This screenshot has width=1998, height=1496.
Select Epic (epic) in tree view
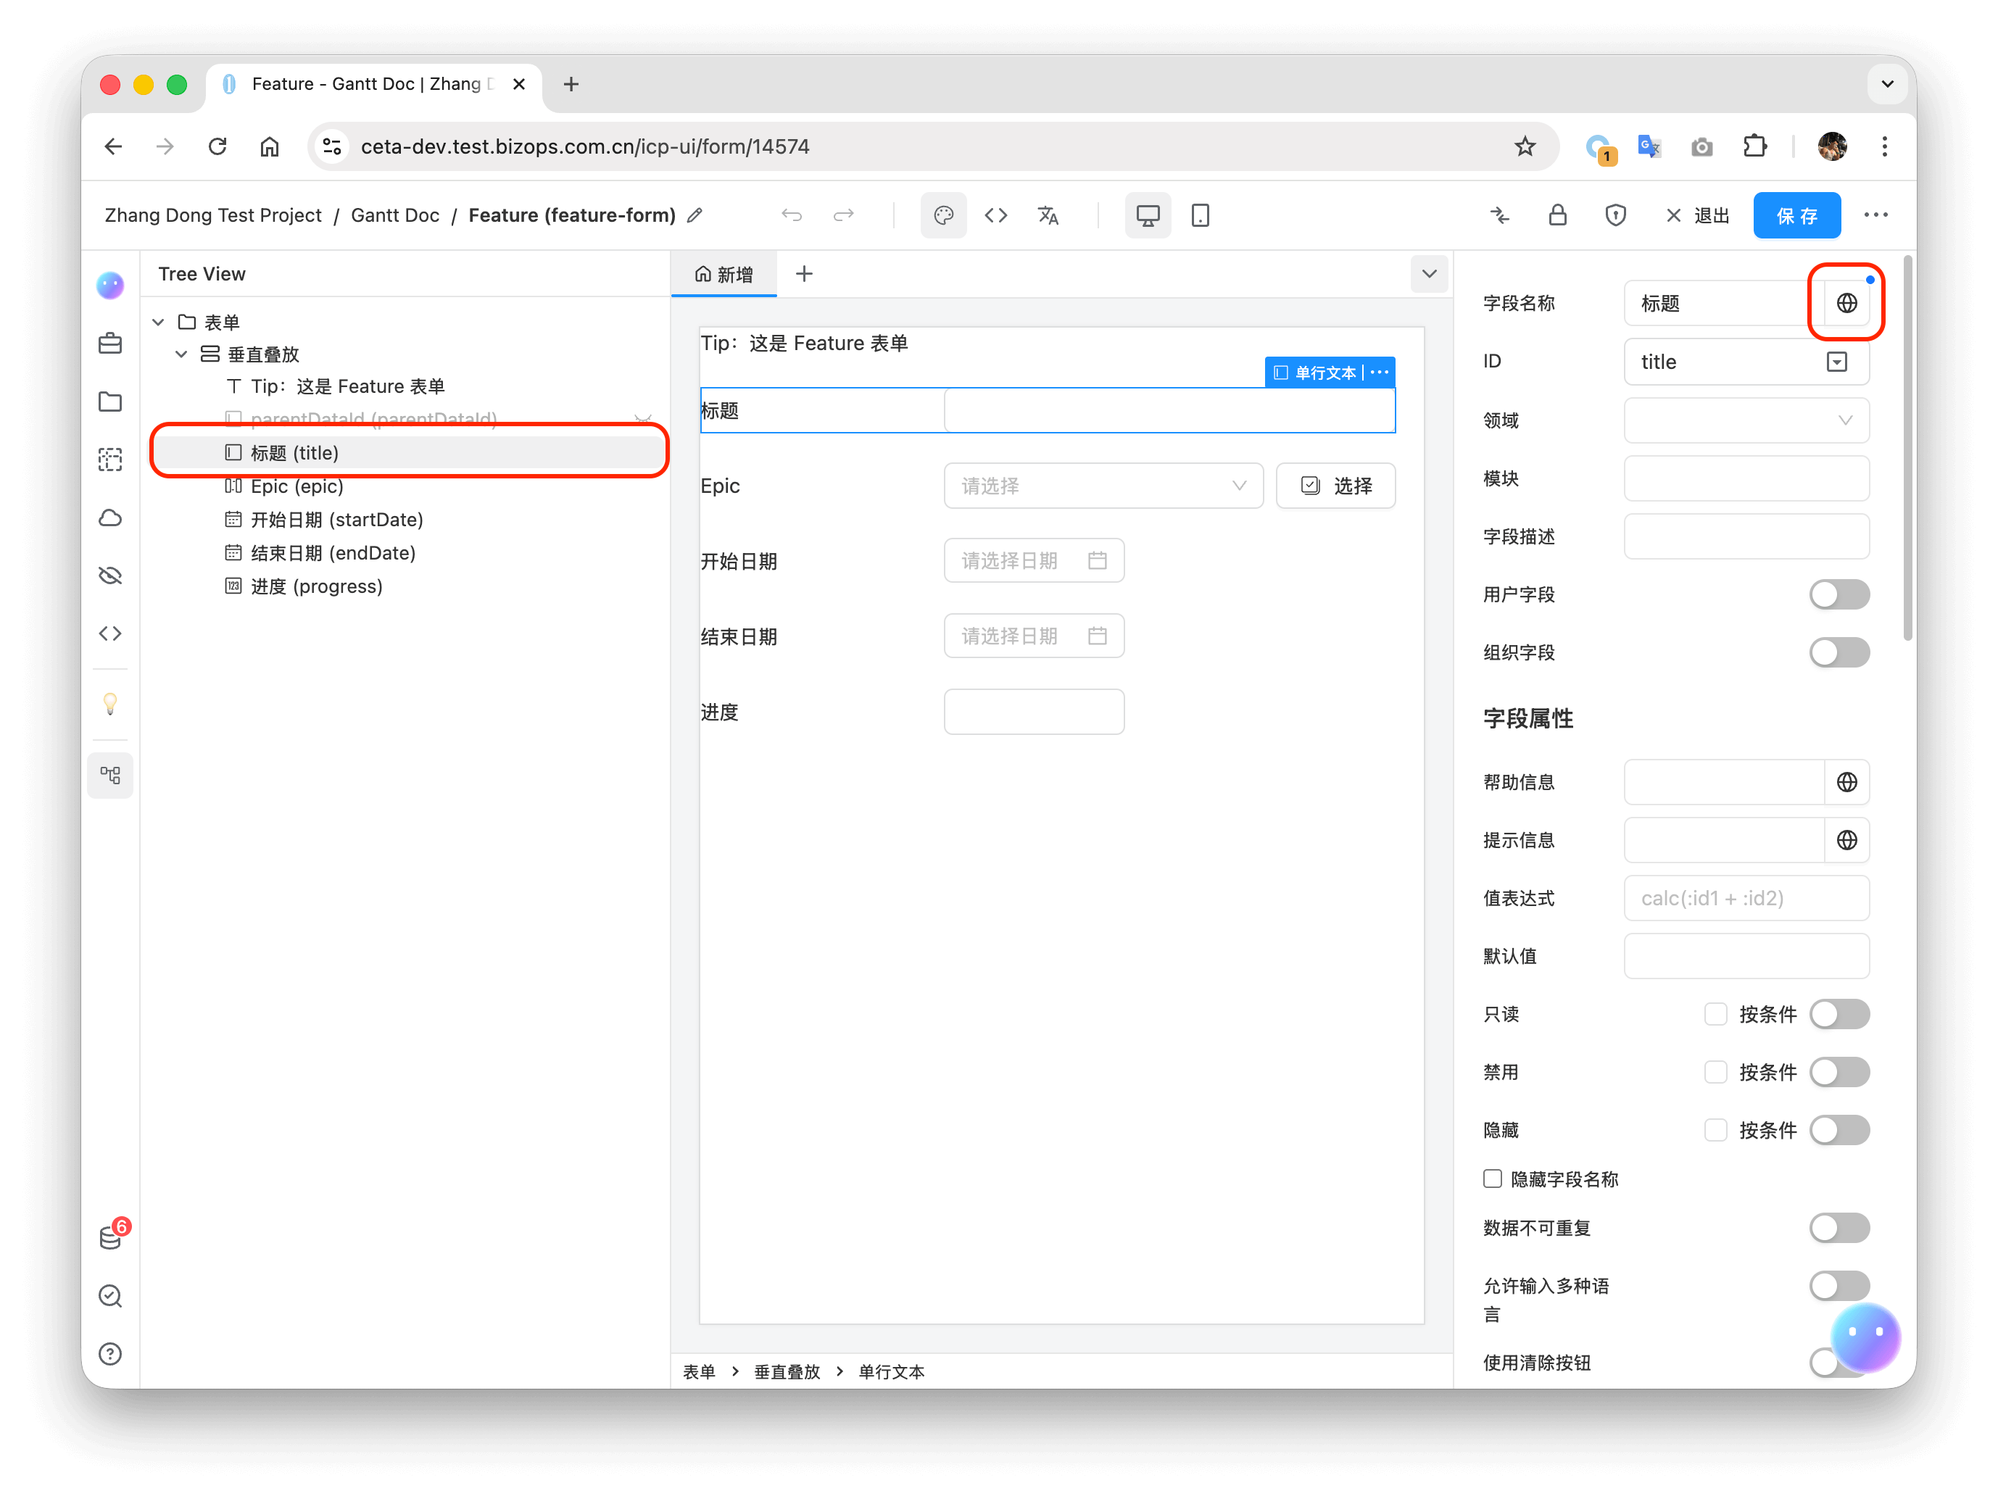tap(297, 486)
